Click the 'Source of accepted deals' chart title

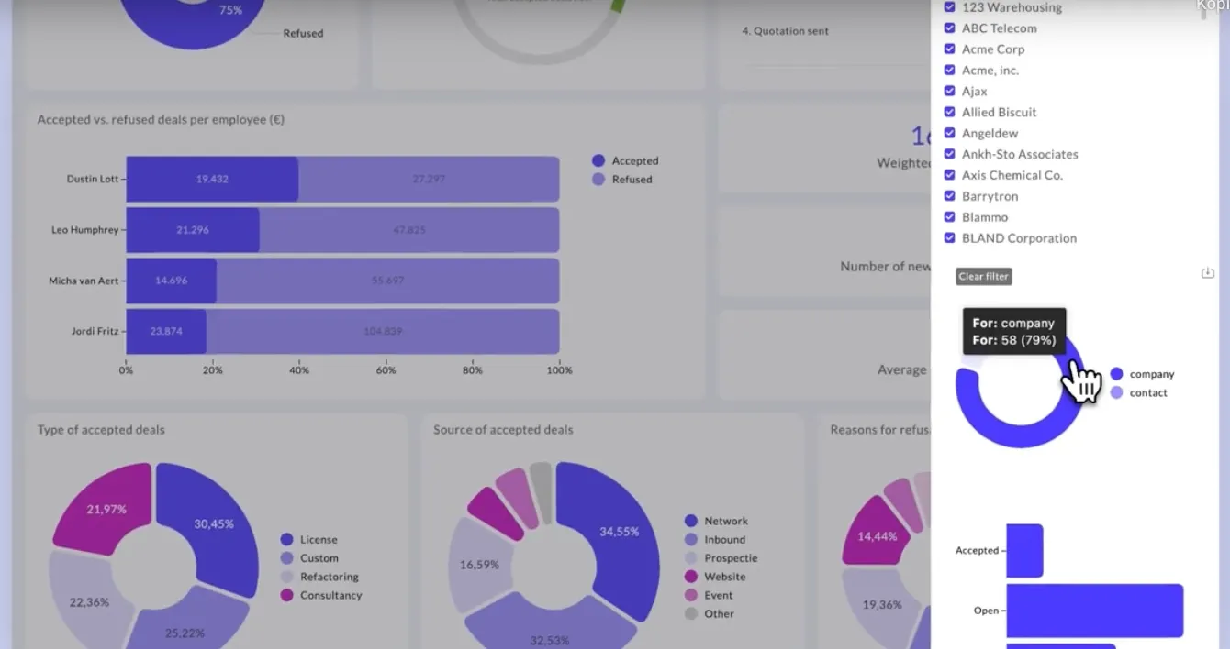503,429
